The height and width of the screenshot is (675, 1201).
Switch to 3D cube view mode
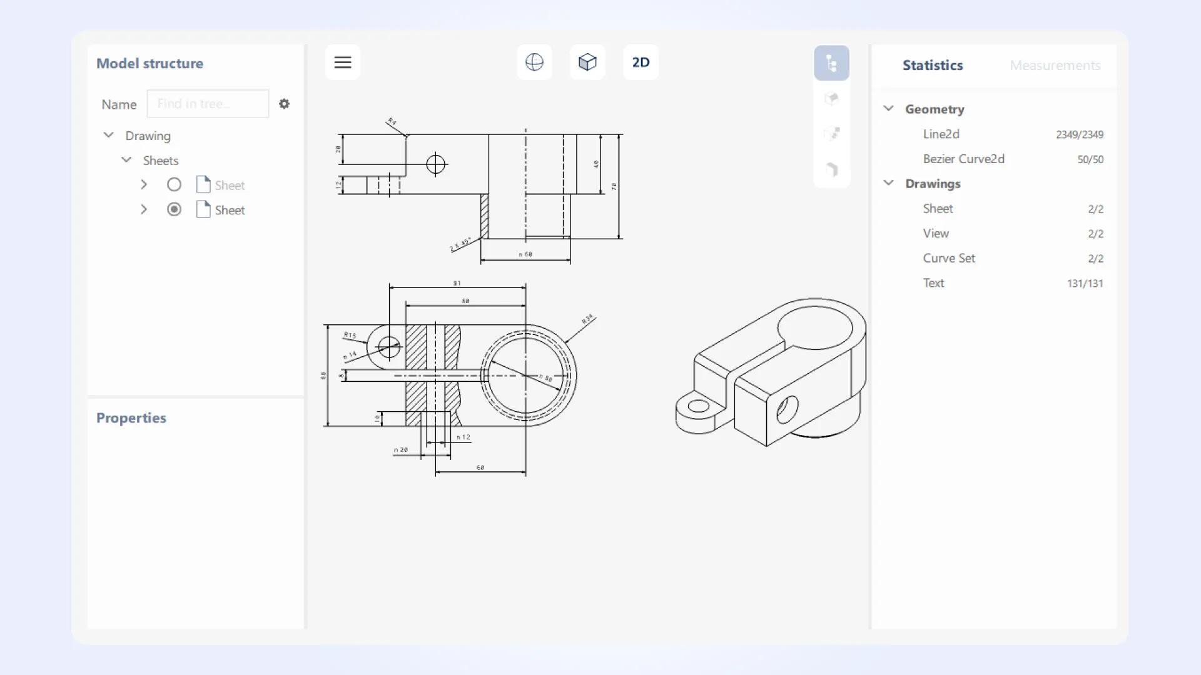point(587,62)
